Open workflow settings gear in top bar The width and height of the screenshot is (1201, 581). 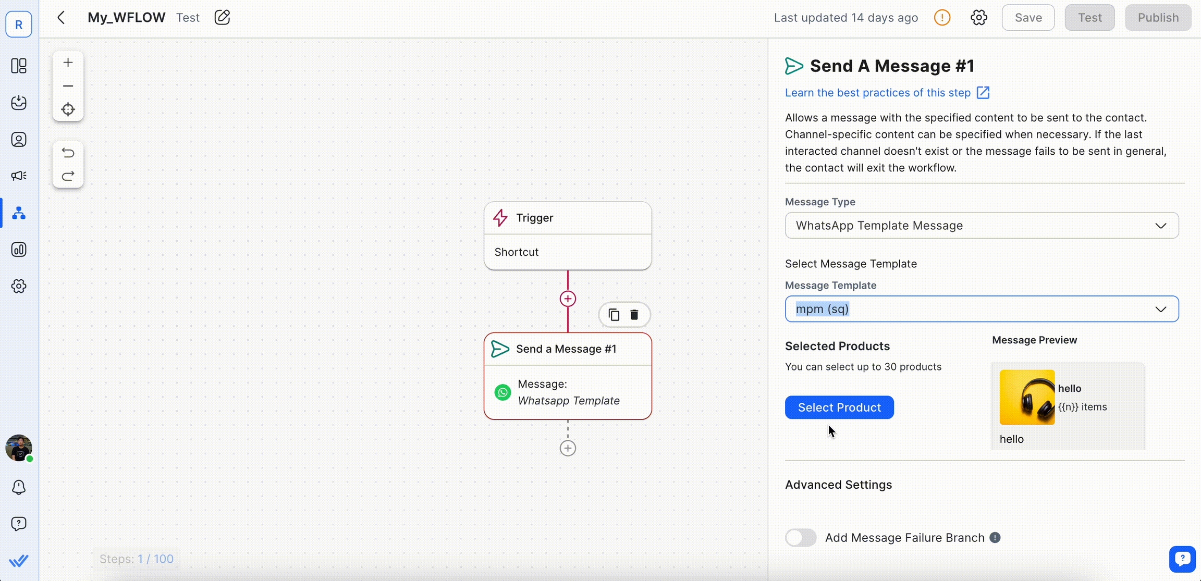pyautogui.click(x=978, y=18)
